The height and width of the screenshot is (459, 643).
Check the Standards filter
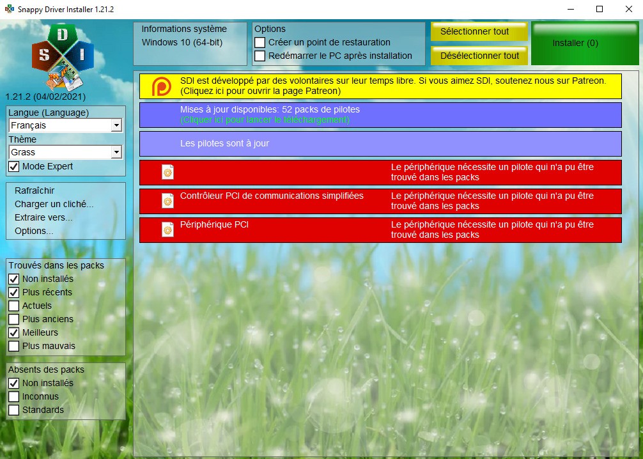coord(14,410)
